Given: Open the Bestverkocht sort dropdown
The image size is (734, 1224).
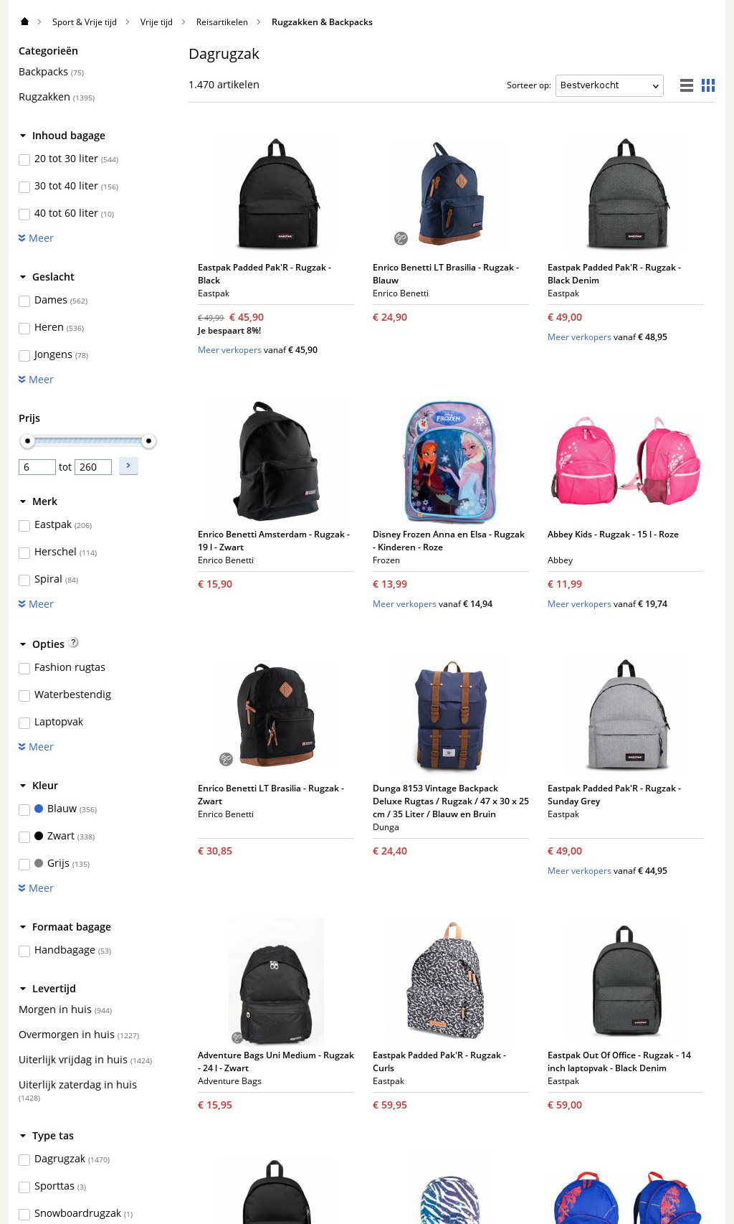Looking at the screenshot, I should point(609,85).
